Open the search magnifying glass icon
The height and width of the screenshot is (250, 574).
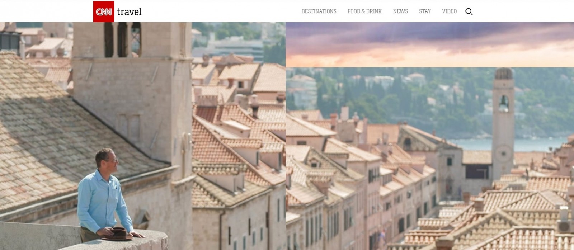click(x=469, y=11)
